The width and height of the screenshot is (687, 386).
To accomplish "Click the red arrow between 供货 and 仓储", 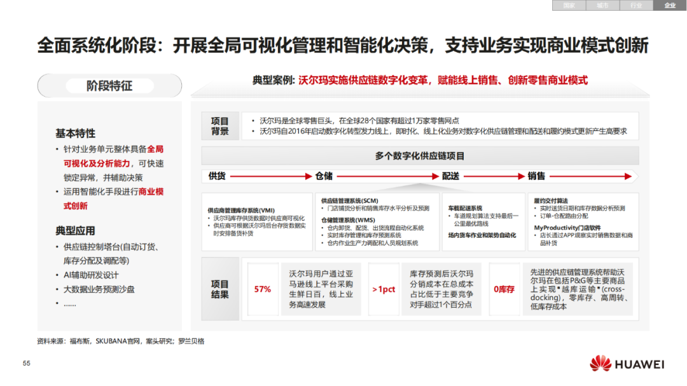I will coord(271,176).
